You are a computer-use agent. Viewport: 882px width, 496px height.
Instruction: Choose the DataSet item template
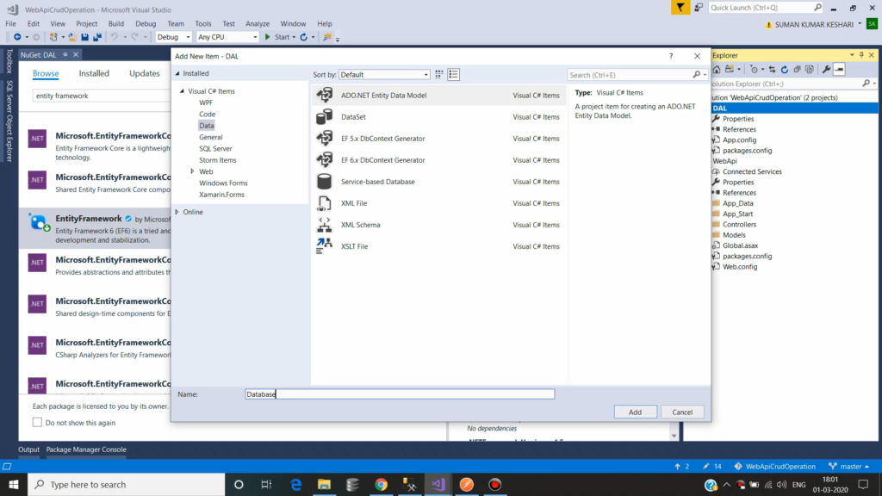438,117
